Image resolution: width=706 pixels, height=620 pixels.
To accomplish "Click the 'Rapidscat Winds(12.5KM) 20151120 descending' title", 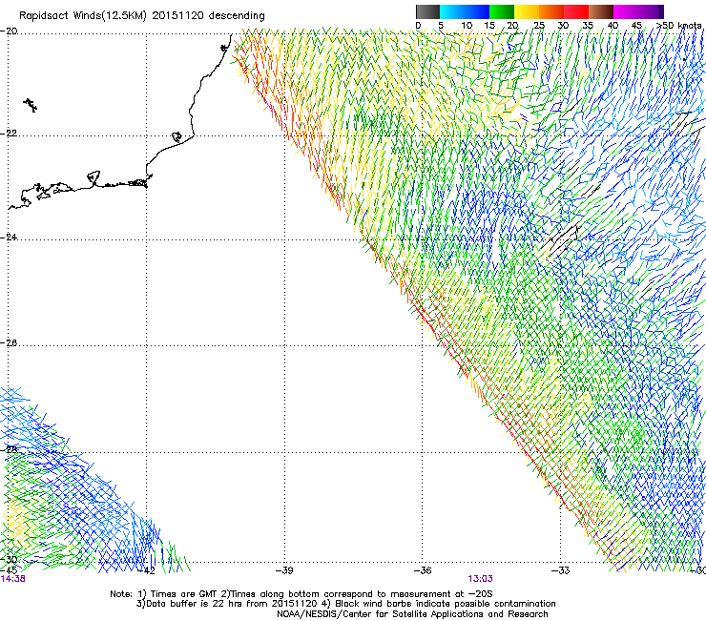I will tap(142, 16).
